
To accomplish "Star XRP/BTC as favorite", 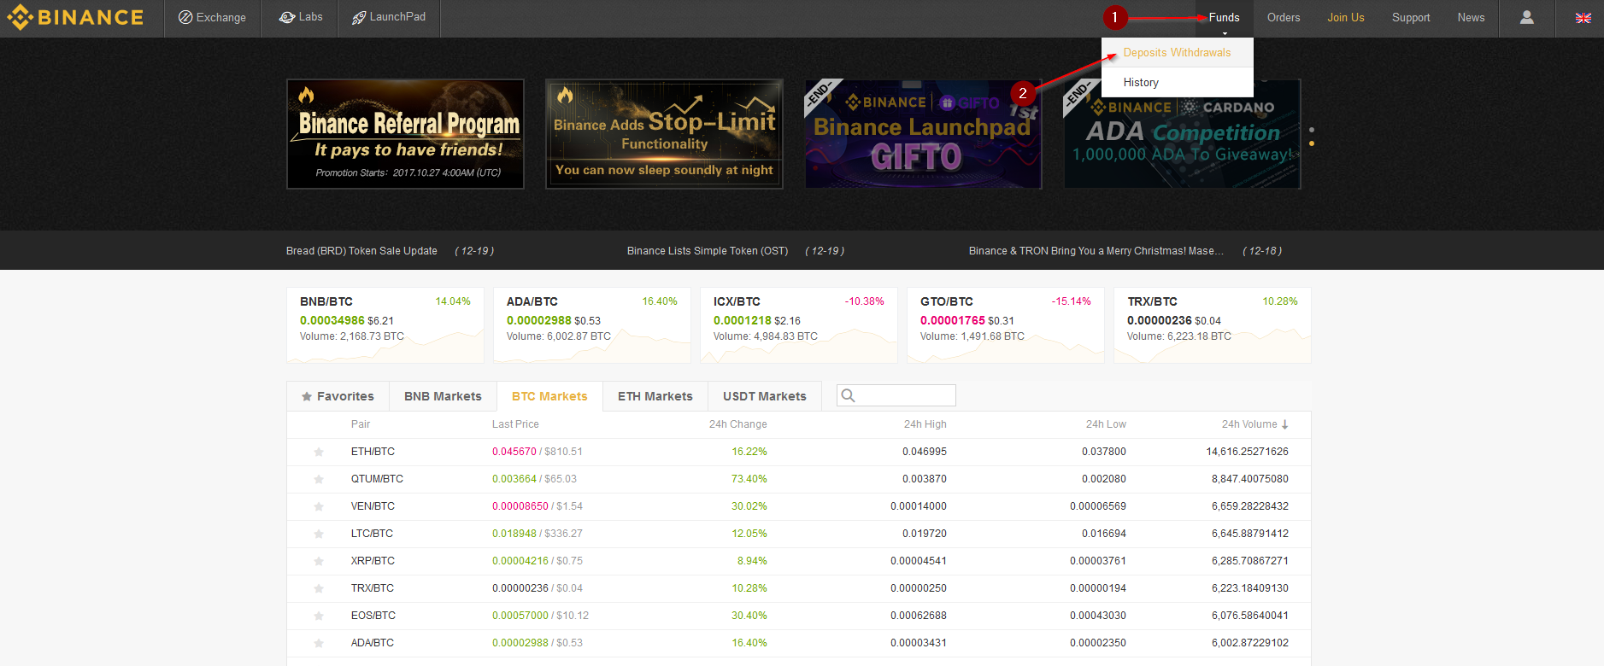I will coord(319,561).
